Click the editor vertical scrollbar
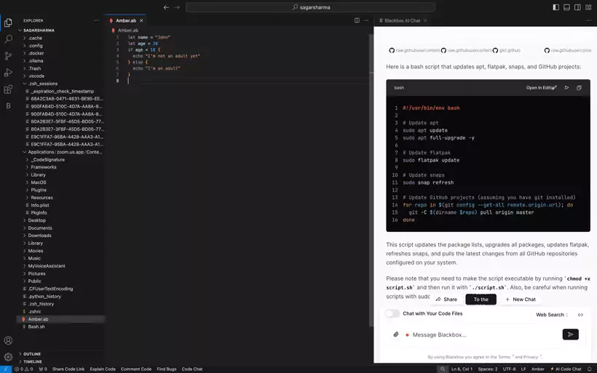Viewport: 597px width, 373px height. tap(371, 179)
